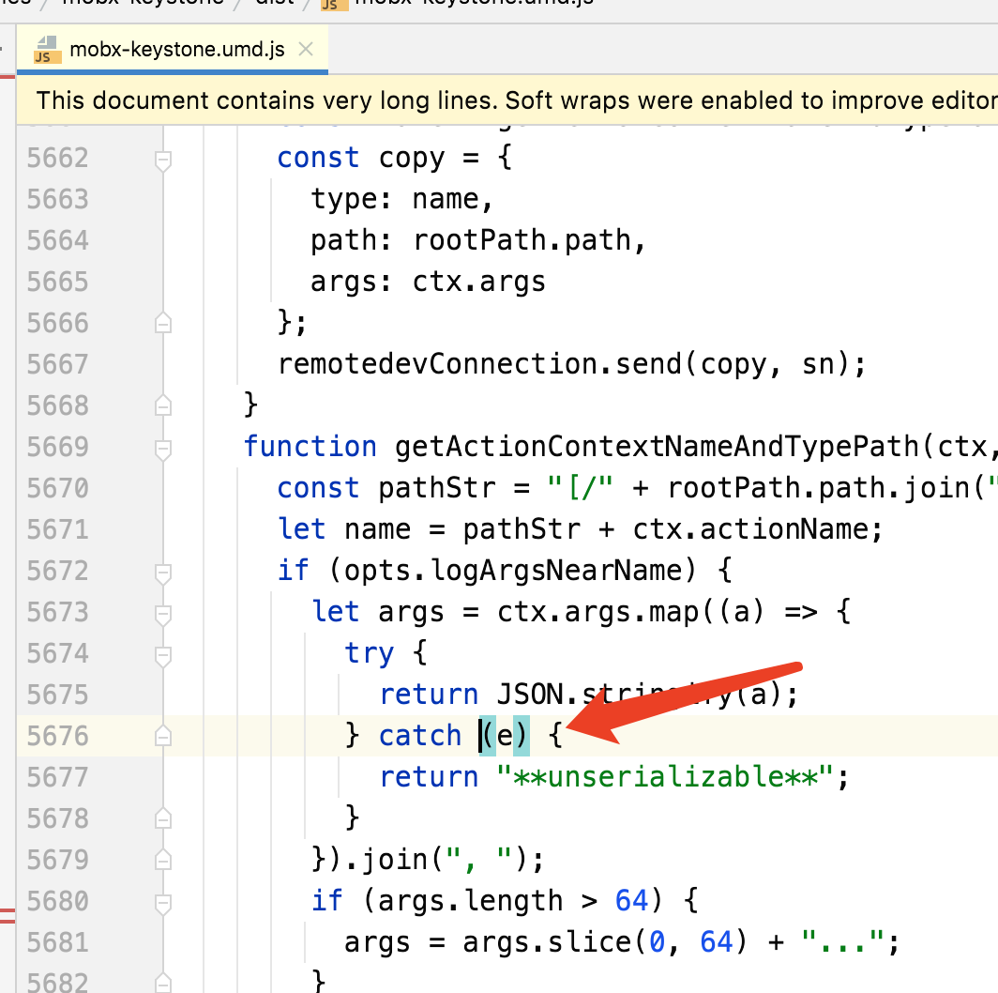Close the mobx-keystone.umd.js tab
This screenshot has width=998, height=993.
click(305, 49)
